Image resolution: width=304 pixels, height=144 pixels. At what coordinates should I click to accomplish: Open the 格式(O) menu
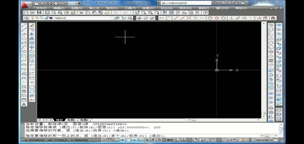tap(112, 8)
